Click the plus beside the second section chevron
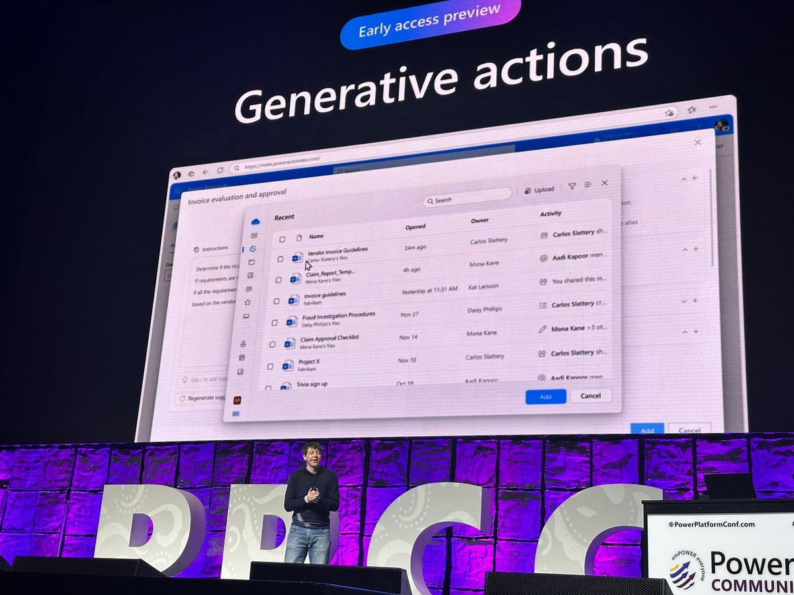 (x=695, y=249)
